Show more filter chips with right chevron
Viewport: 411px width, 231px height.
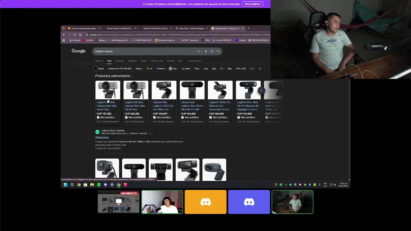tap(260, 69)
